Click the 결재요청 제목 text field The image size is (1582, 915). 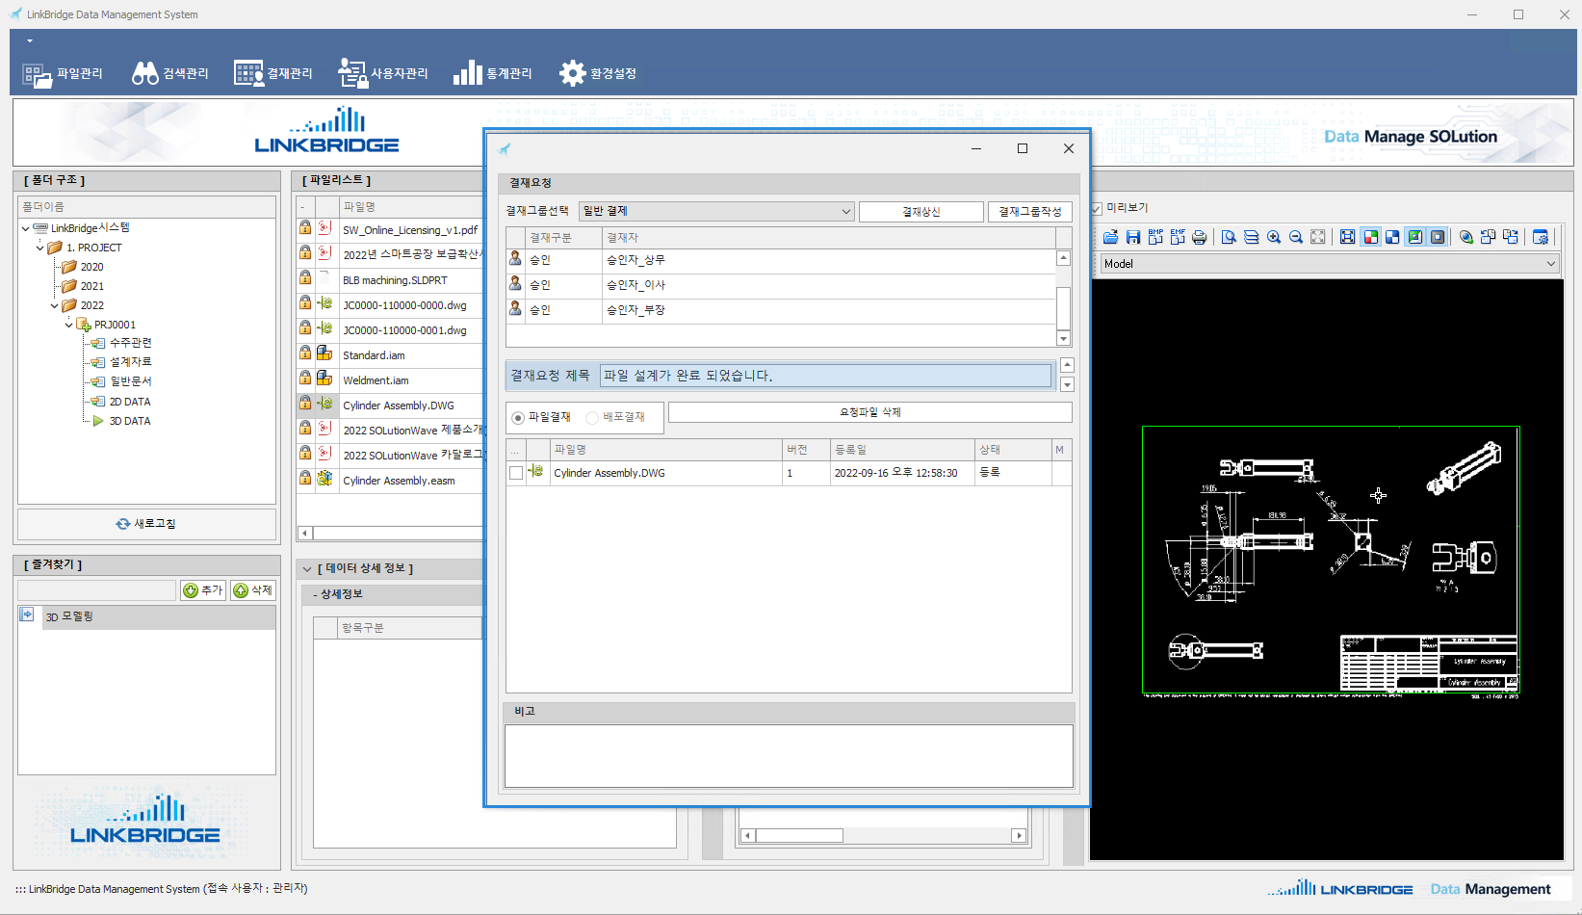825,376
